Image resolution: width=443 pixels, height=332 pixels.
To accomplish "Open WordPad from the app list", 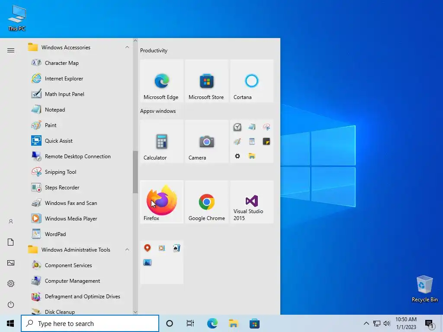I will (78, 234).
